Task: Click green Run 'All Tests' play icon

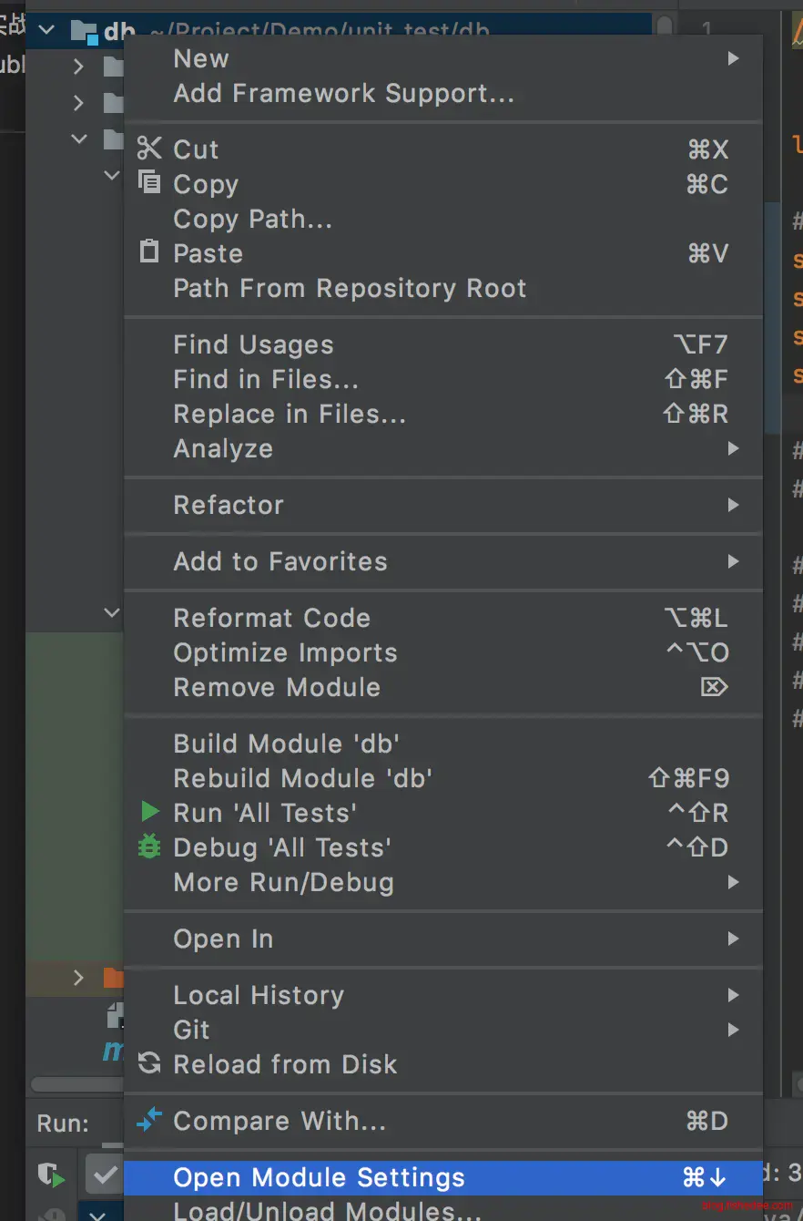Action: [149, 812]
